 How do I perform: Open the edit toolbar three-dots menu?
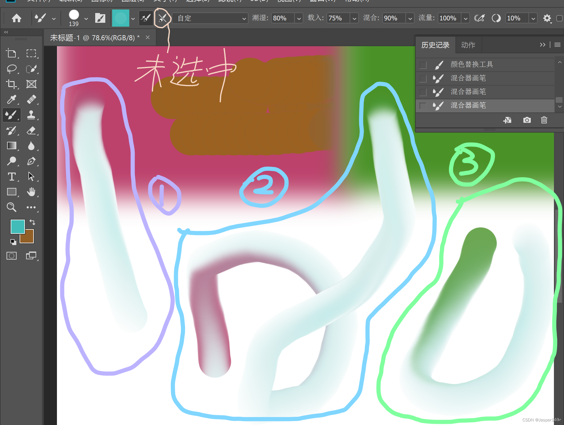tap(31, 207)
